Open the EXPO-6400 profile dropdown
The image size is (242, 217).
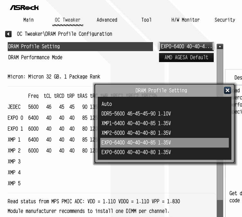pos(186,47)
